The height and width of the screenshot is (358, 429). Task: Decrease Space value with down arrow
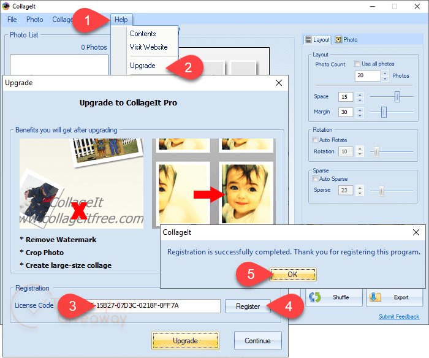coord(360,100)
